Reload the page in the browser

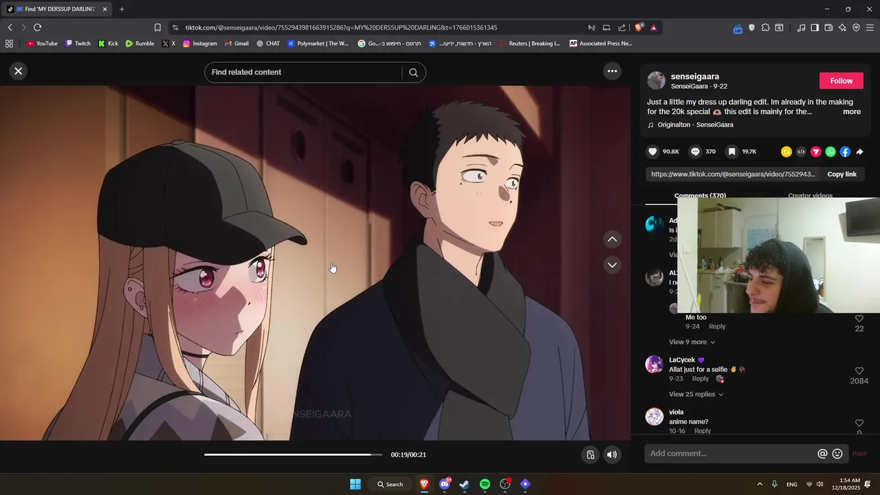pos(37,27)
